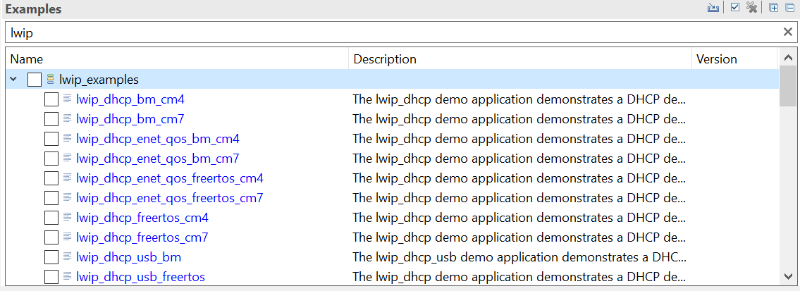Click the vertical scrollbar thumb

[x=787, y=88]
